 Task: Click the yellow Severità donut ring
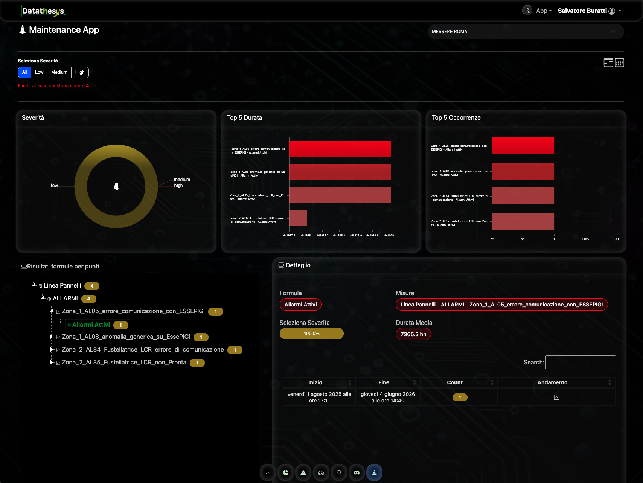(81, 186)
